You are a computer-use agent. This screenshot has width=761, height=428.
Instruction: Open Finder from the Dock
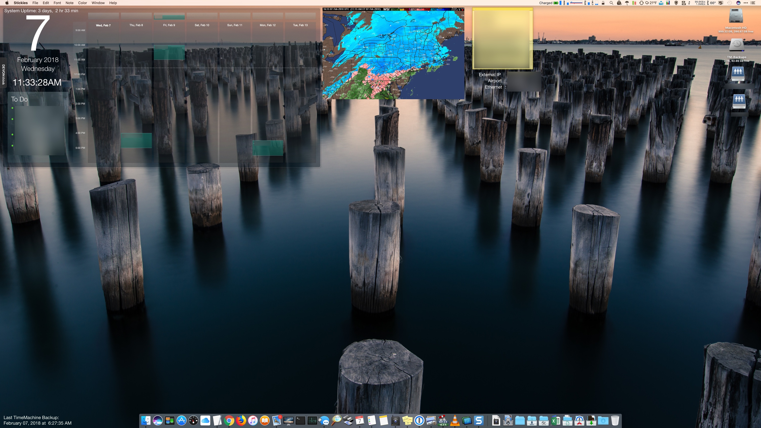[x=146, y=420]
